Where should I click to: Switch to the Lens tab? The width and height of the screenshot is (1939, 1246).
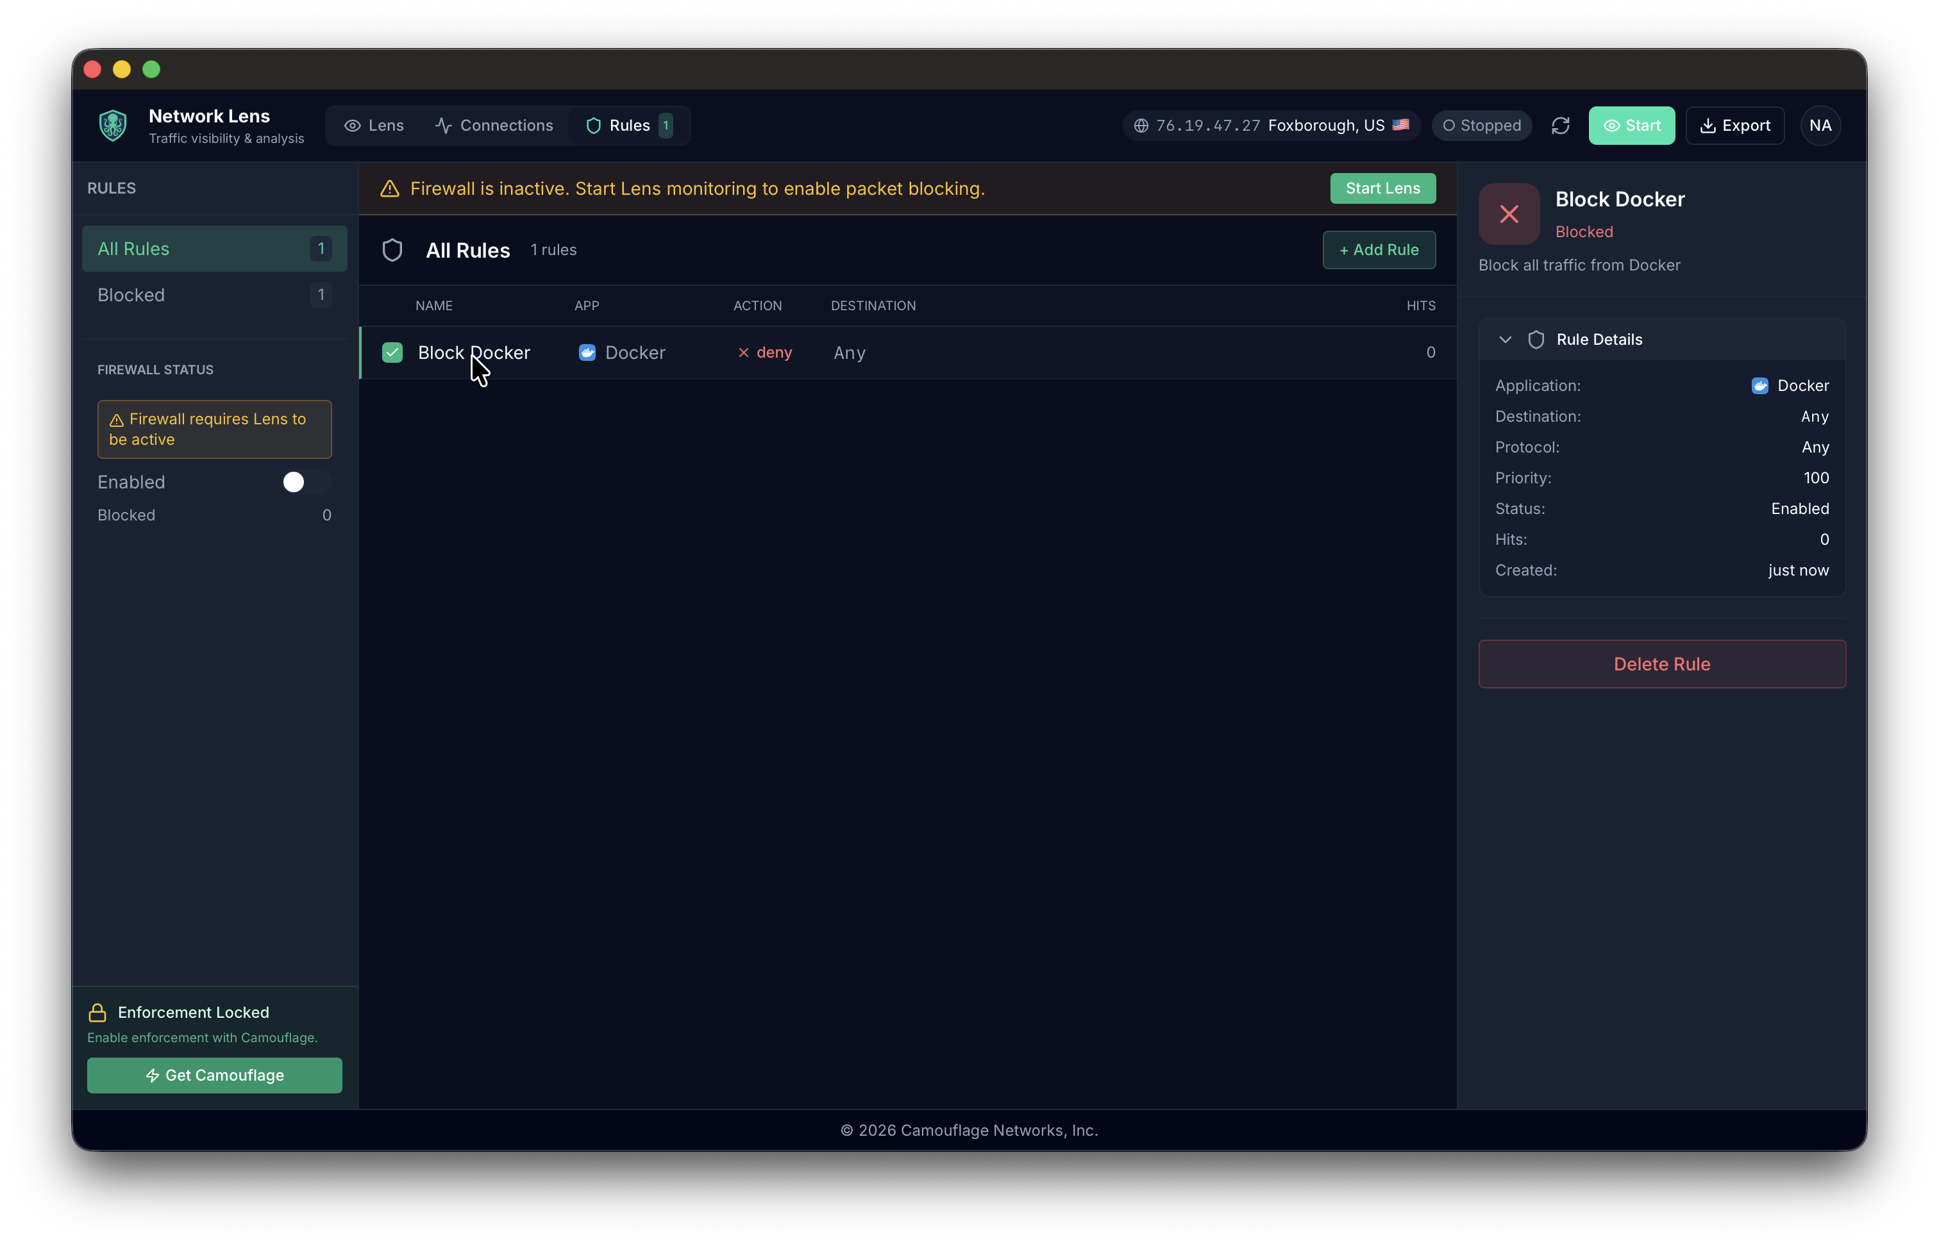(374, 126)
